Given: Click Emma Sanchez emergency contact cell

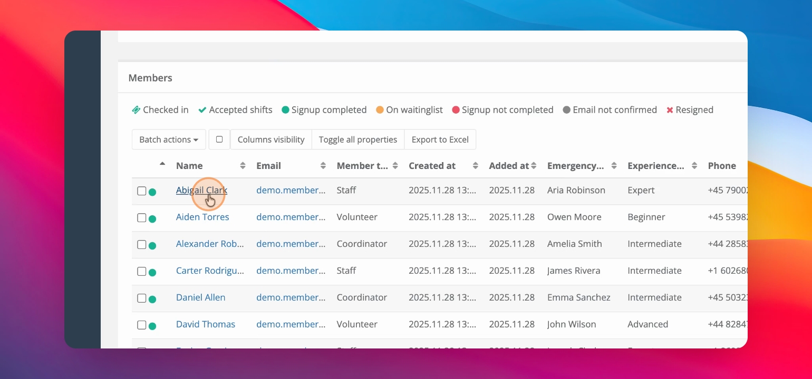Looking at the screenshot, I should [x=579, y=298].
